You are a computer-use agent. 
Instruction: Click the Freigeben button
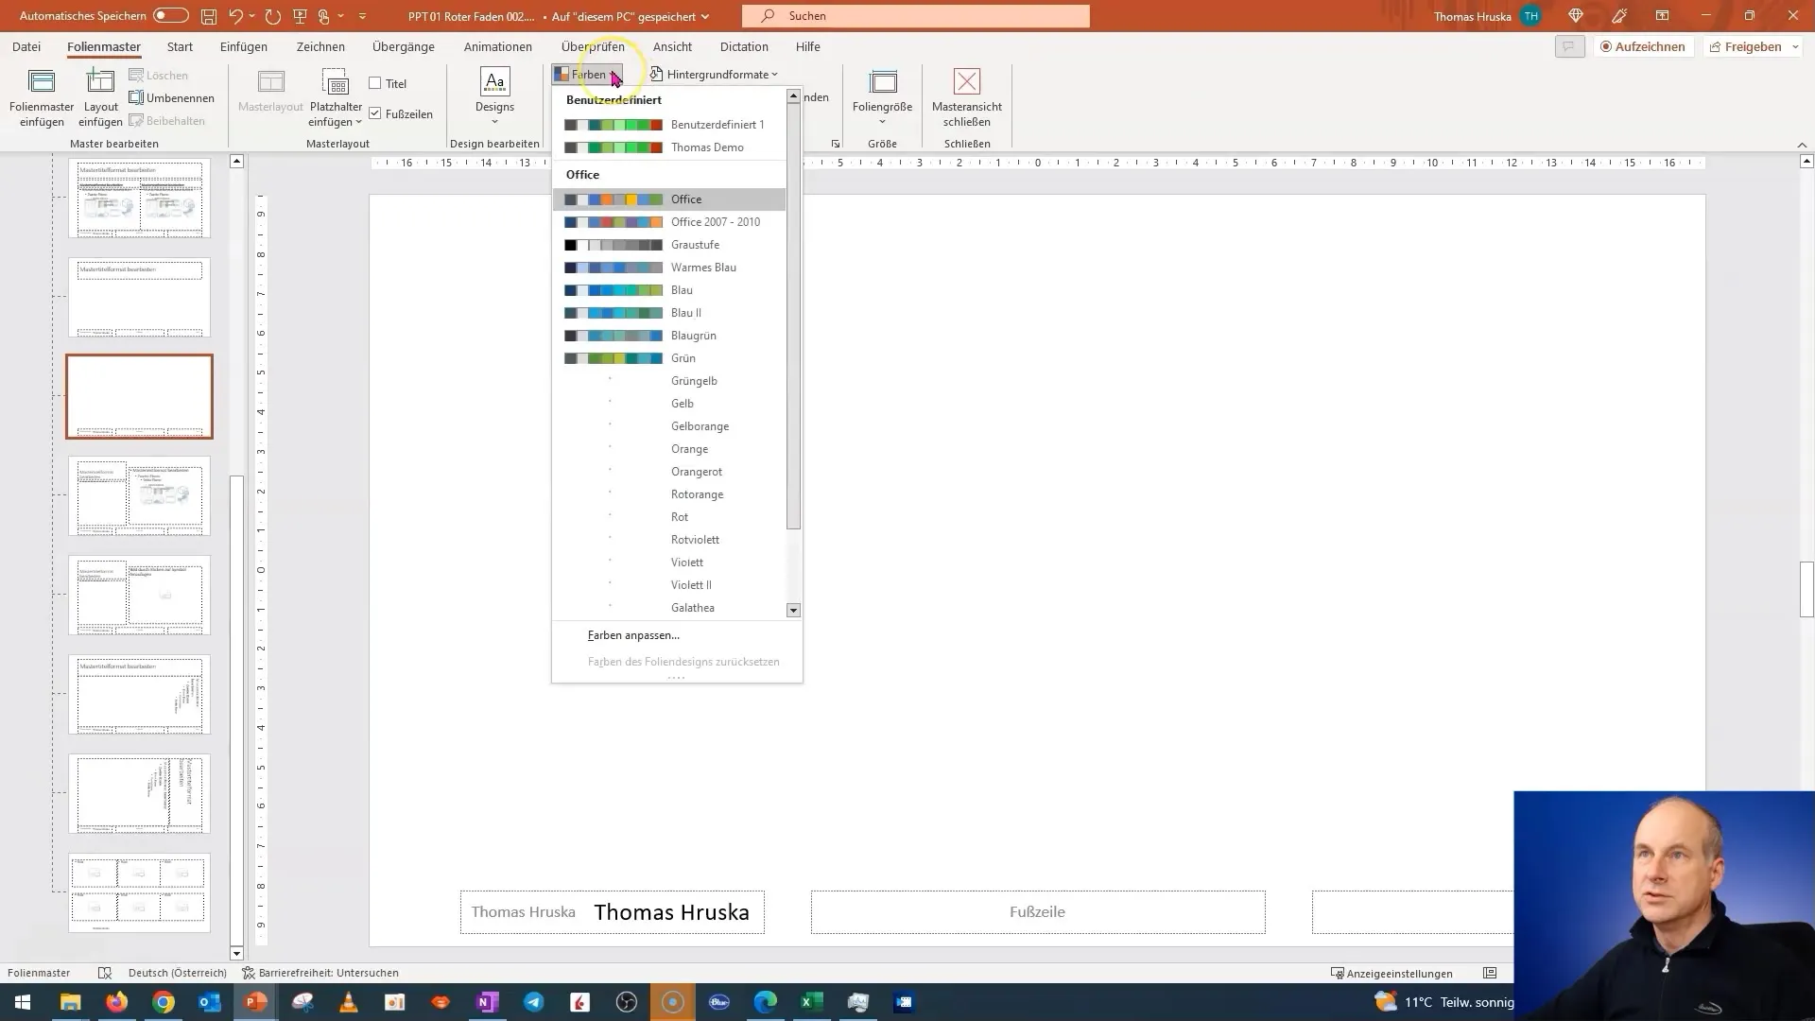(1745, 46)
